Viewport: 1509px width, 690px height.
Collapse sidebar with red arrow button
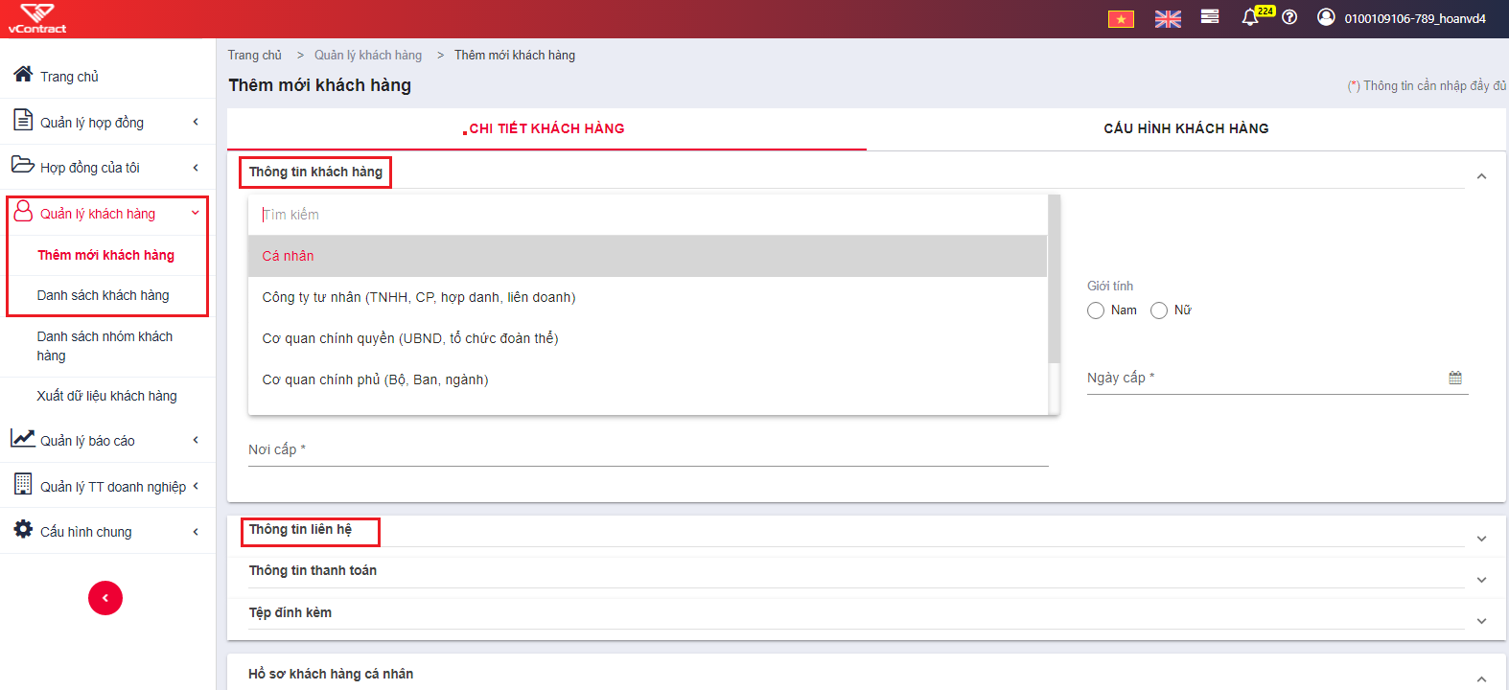[105, 598]
